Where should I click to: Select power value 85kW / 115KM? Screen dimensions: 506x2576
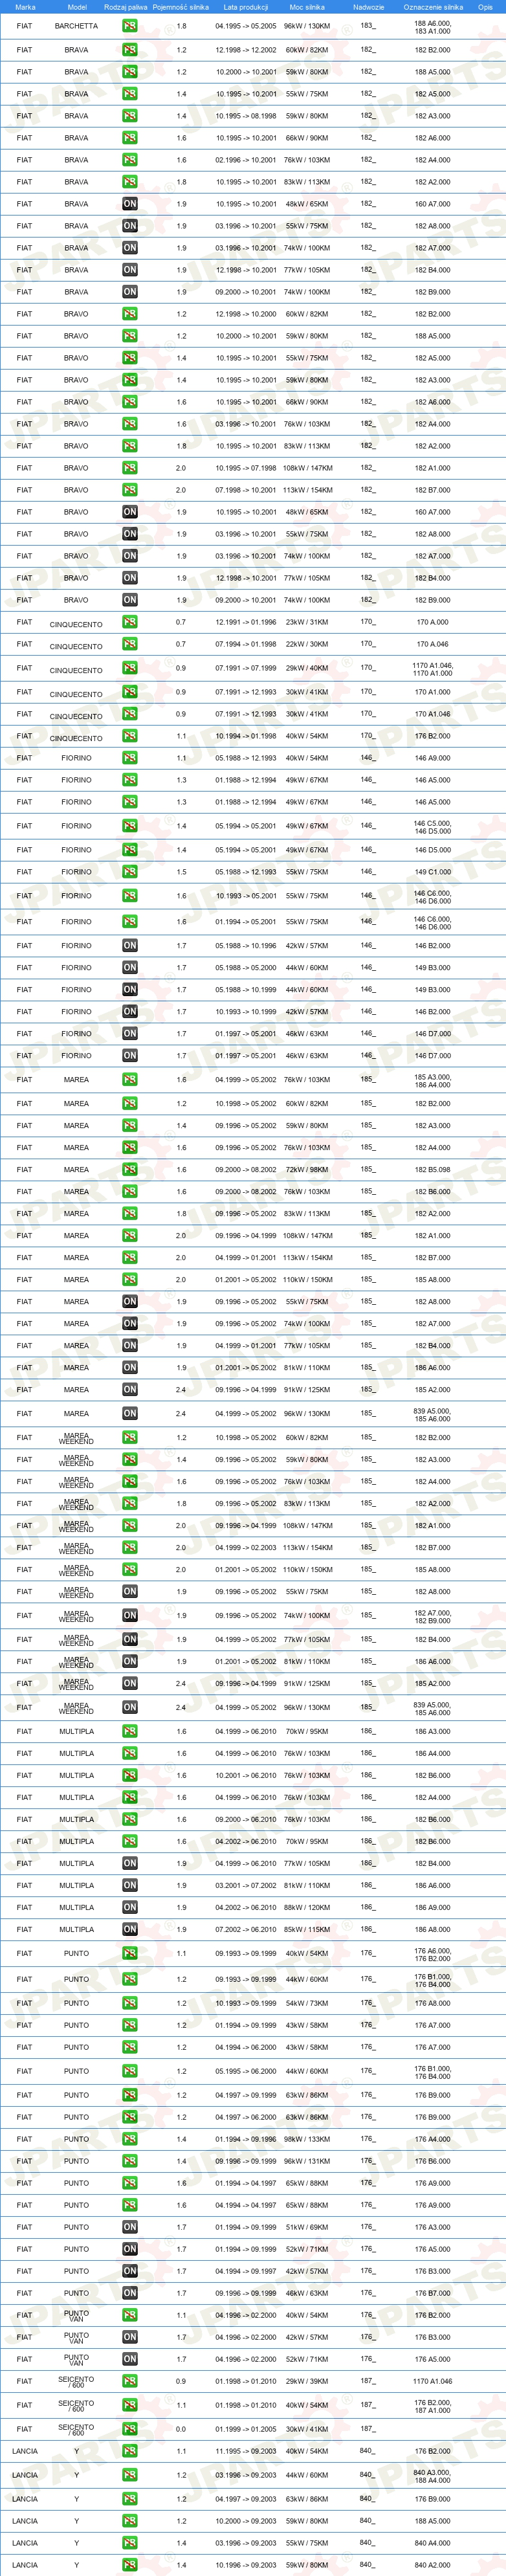click(x=307, y=1929)
